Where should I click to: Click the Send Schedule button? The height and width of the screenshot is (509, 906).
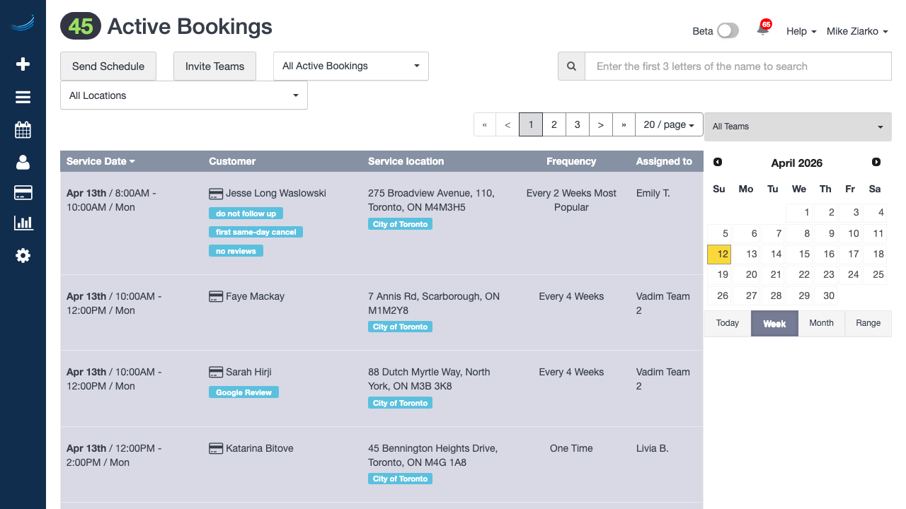[108, 66]
